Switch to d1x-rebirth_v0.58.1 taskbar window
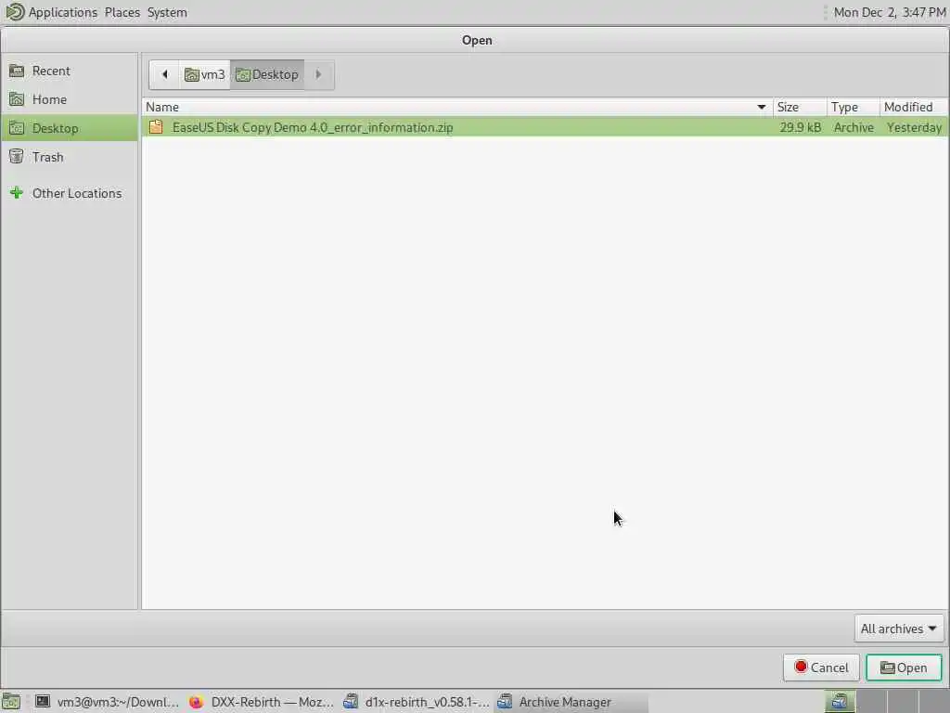 [417, 702]
